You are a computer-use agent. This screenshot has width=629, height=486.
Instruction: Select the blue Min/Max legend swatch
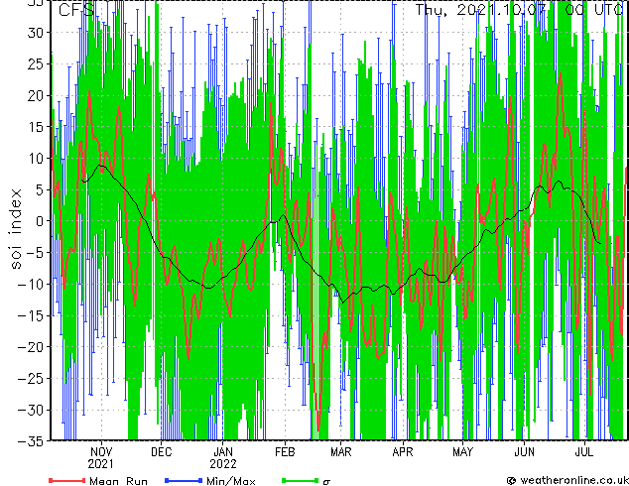tap(184, 480)
